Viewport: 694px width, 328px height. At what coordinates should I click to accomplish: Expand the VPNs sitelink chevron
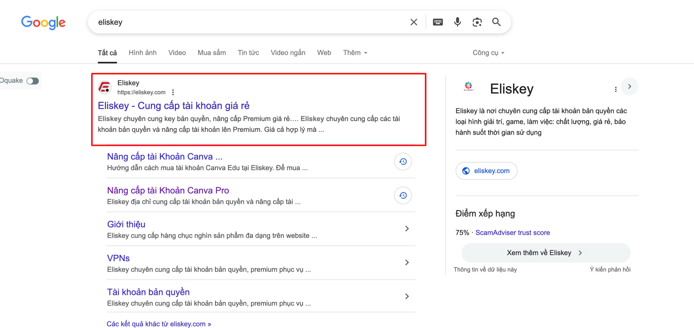(407, 262)
